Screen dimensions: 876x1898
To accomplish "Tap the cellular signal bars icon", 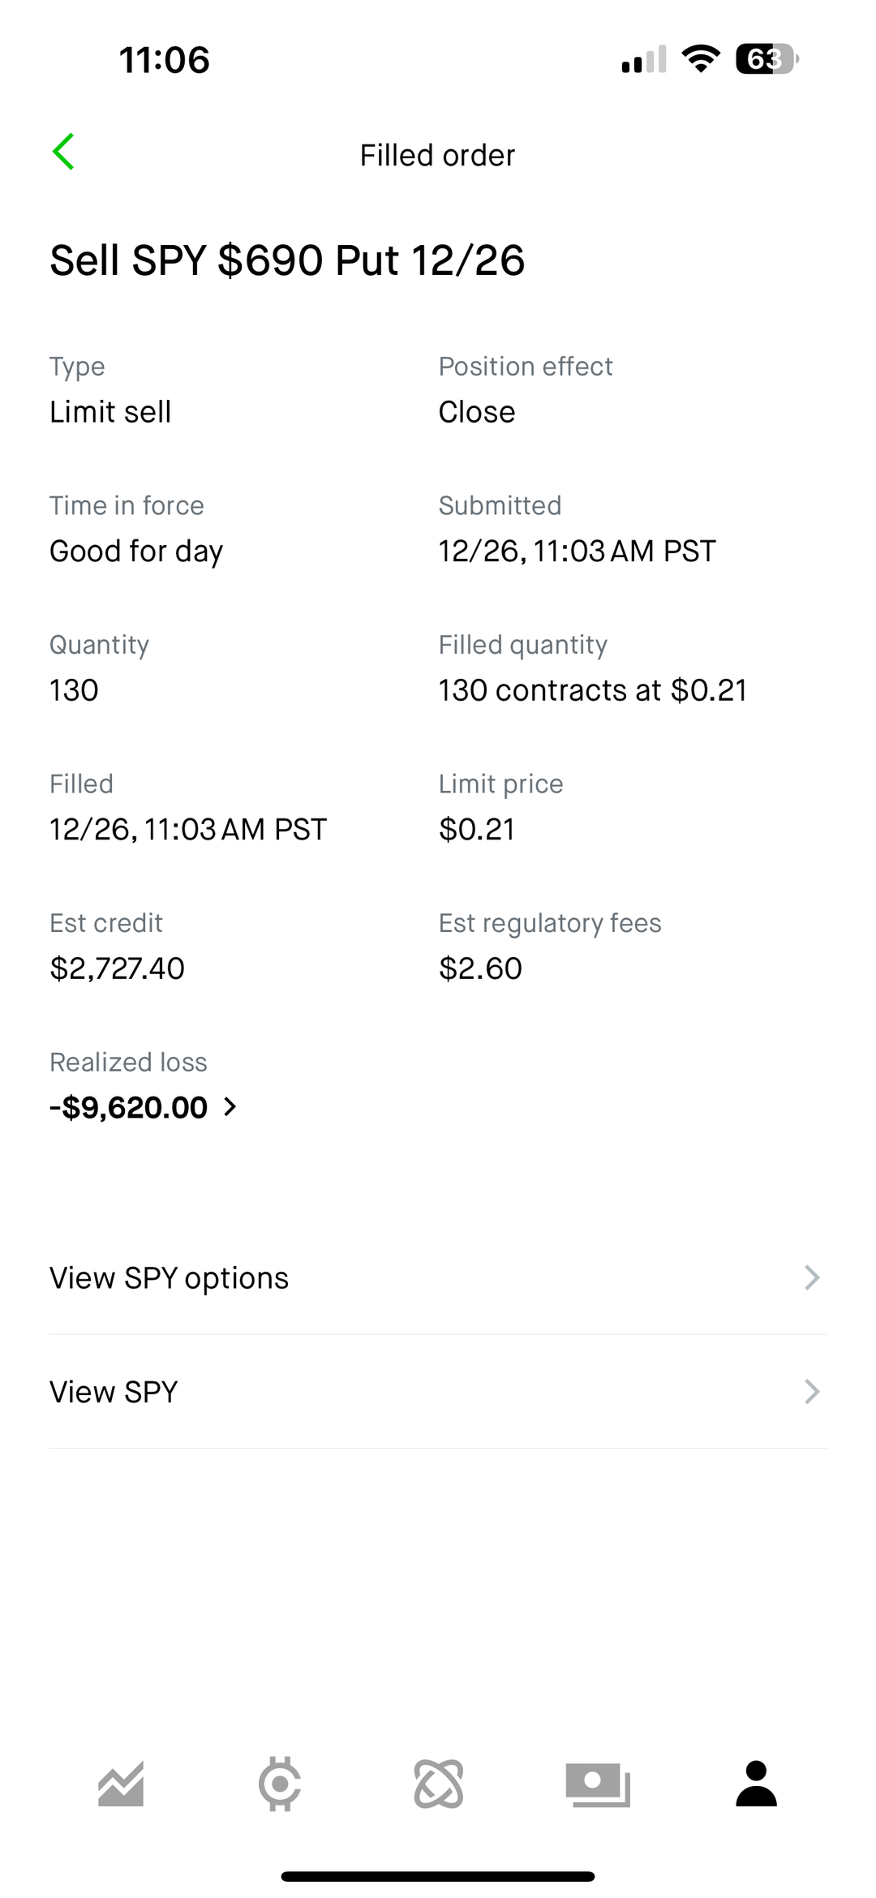I will [x=644, y=59].
